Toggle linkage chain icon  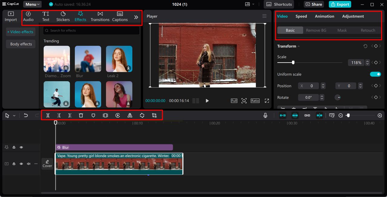(x=307, y=115)
